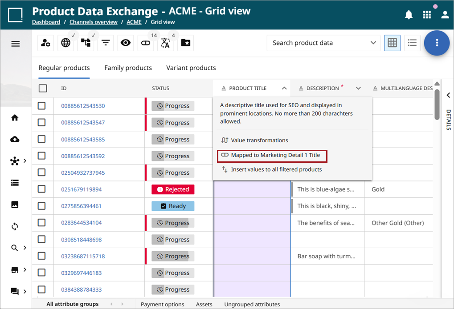
Task: Open the Search product data dropdown
Action: 323,43
